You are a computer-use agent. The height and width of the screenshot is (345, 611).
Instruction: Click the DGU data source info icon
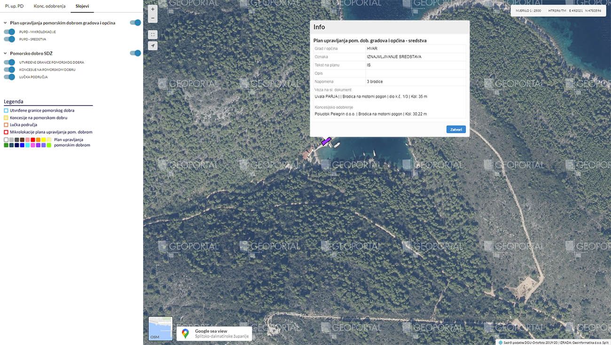click(x=501, y=342)
